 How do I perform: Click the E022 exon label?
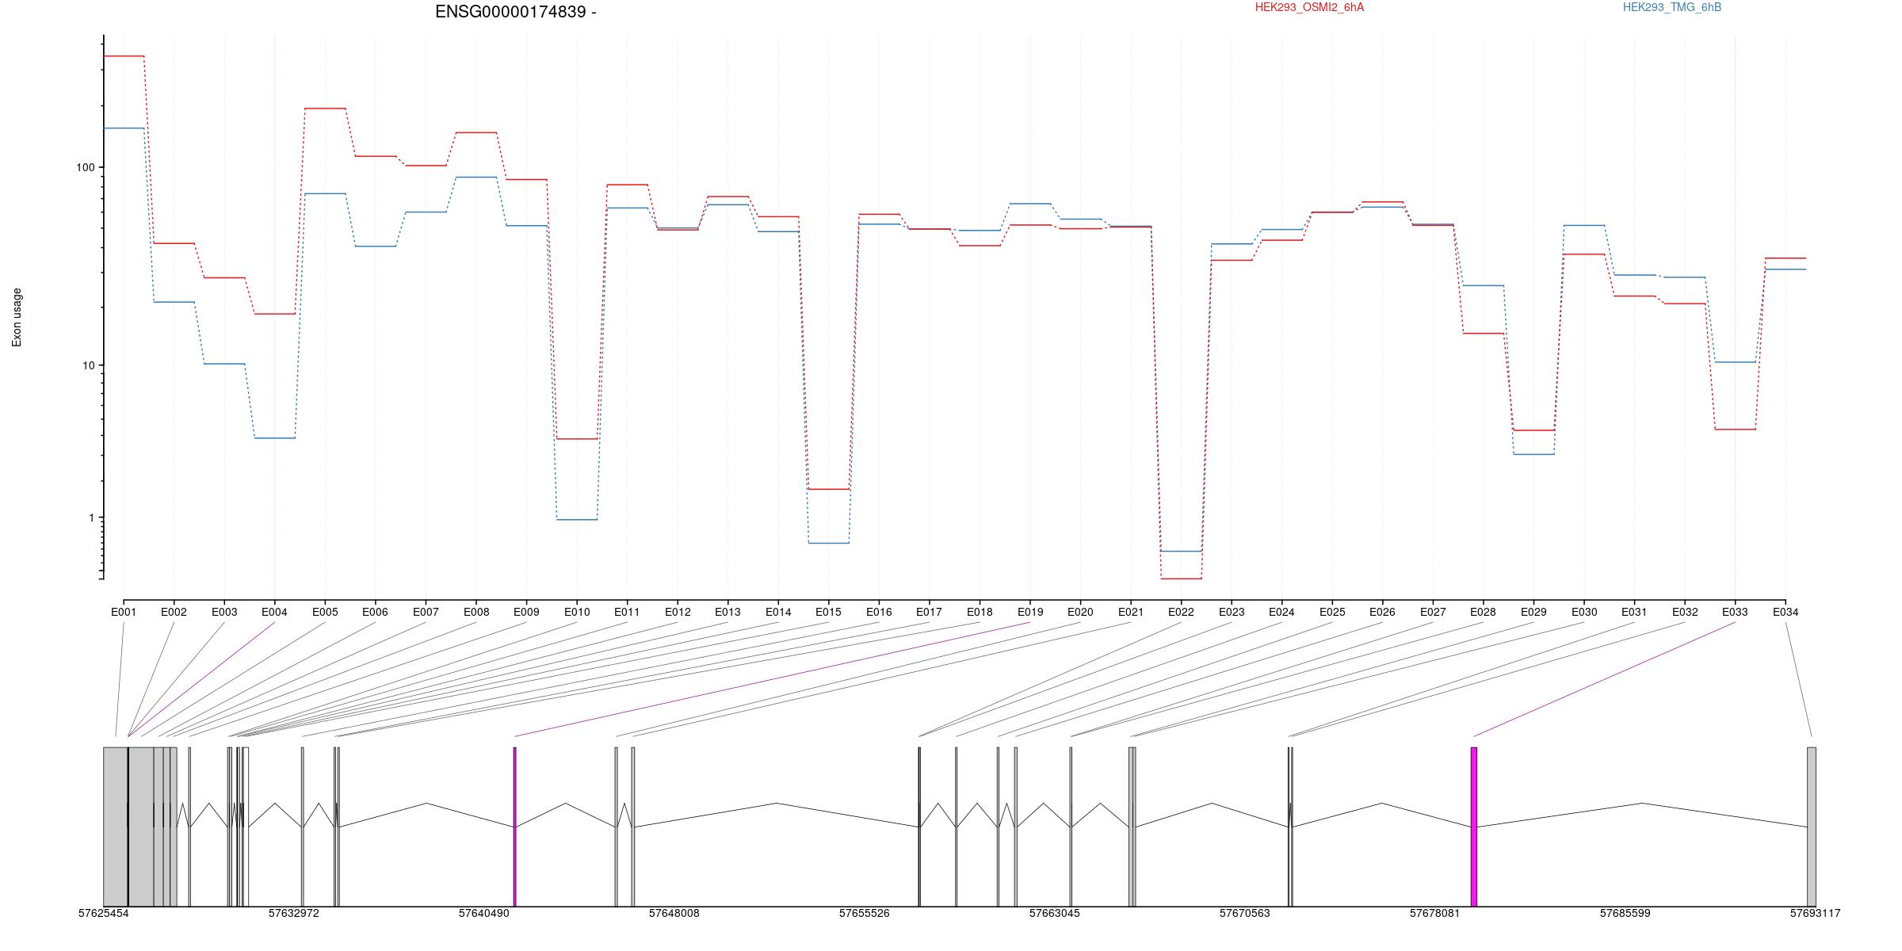tap(1181, 612)
